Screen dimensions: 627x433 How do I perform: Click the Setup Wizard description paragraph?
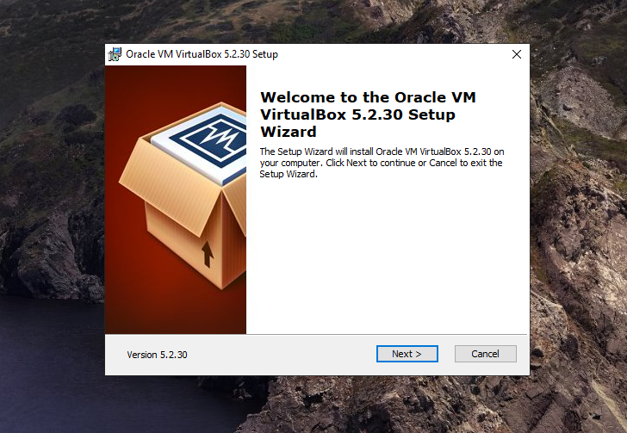pos(381,163)
